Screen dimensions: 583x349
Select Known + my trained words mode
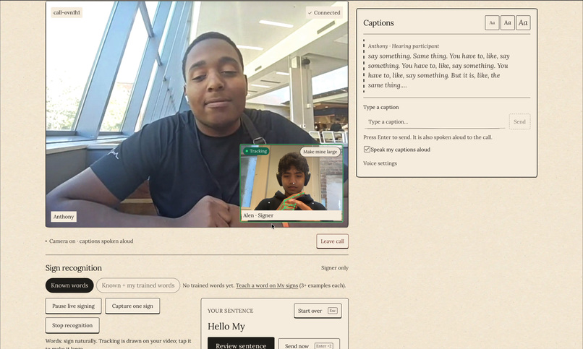138,285
